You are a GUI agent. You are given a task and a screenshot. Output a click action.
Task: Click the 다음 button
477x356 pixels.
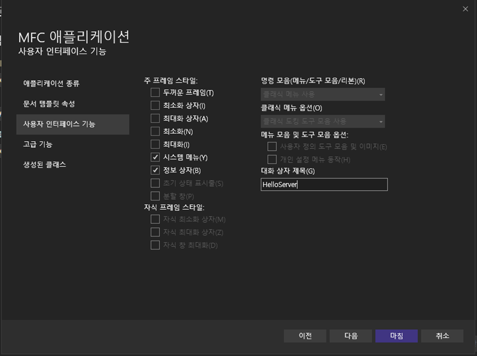pyautogui.click(x=351, y=336)
